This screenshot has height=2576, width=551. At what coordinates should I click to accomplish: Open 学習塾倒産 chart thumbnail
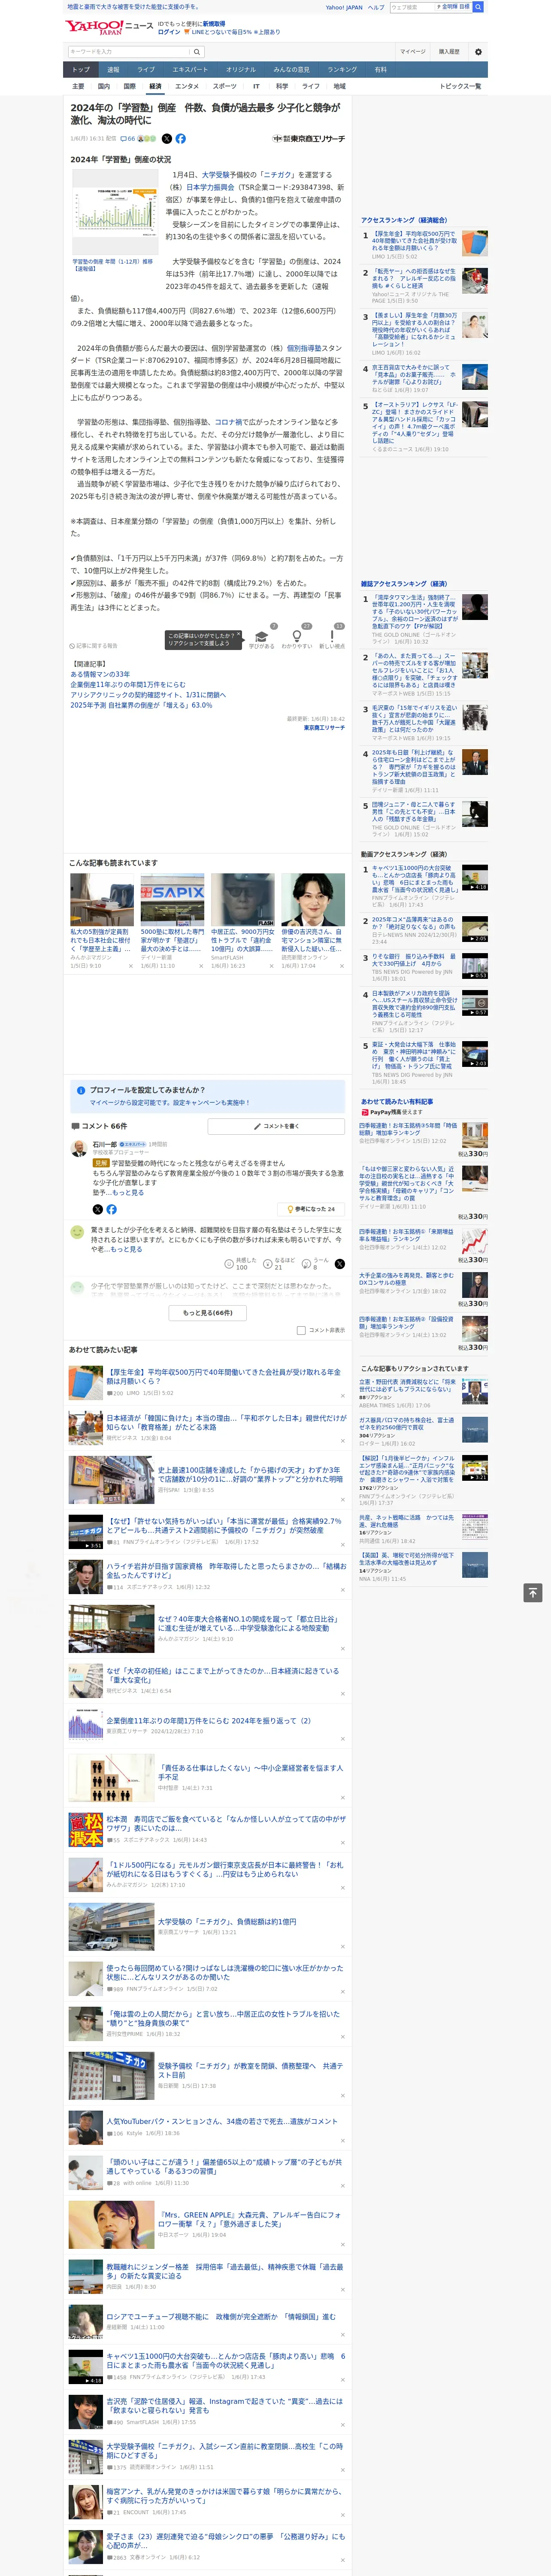[x=115, y=212]
